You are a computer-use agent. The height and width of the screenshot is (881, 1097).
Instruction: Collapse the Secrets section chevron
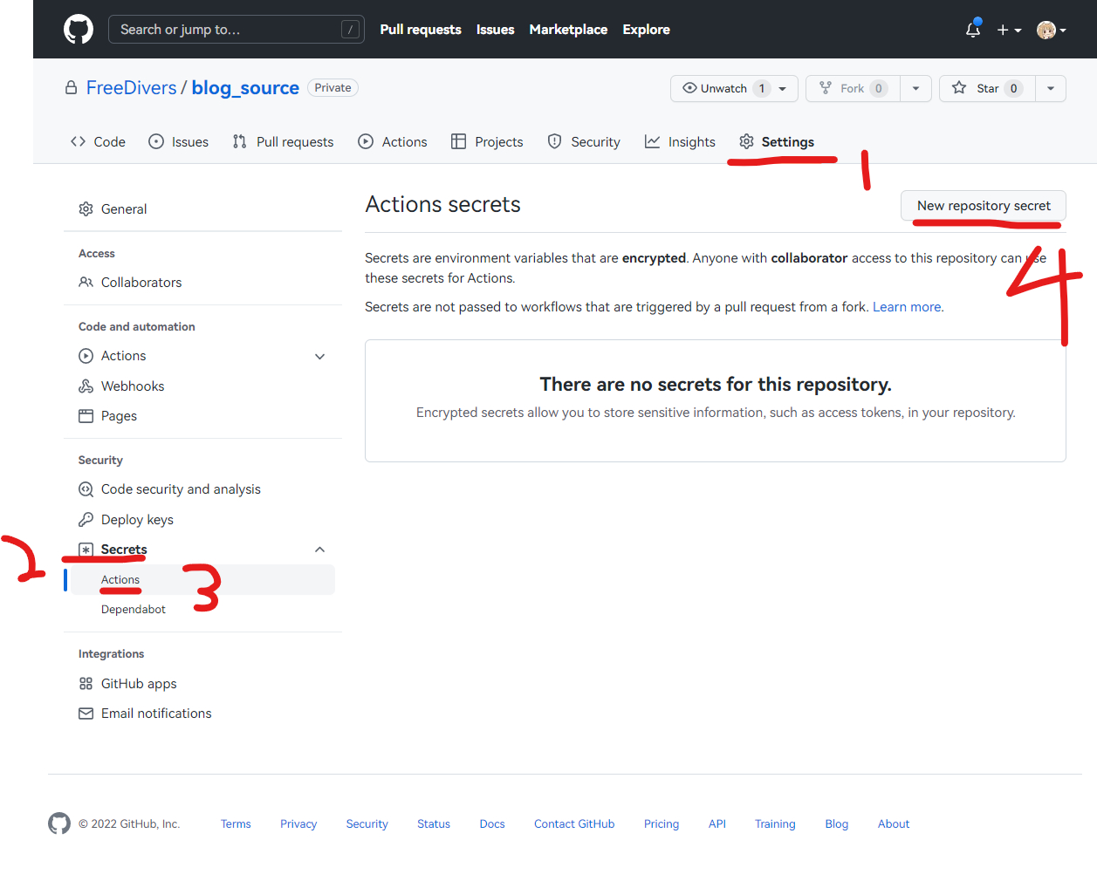(x=320, y=550)
